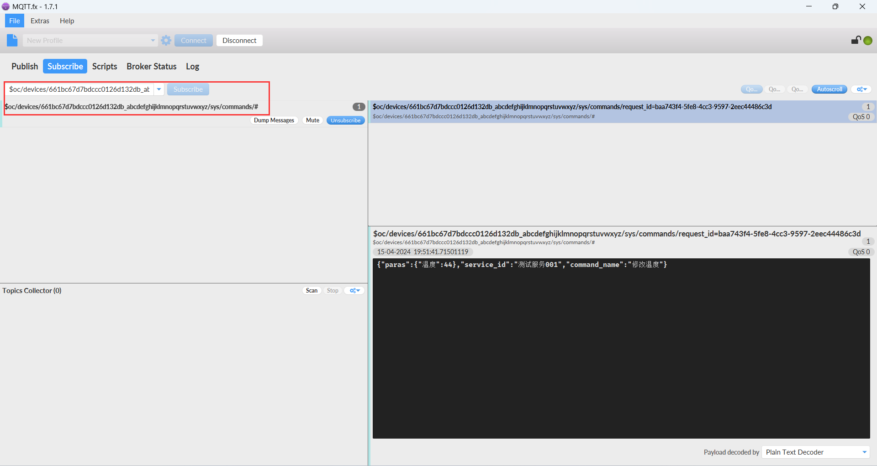Select the QoS 2 toggle next to Autoscroll
Viewport: 877px width, 466px height.
tap(798, 89)
